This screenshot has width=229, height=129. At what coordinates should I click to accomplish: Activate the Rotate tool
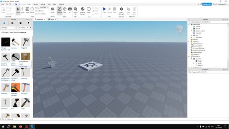[32, 10]
